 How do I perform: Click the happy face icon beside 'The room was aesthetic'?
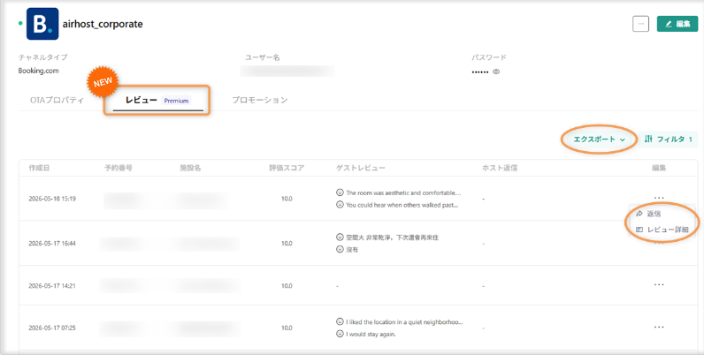pos(340,192)
